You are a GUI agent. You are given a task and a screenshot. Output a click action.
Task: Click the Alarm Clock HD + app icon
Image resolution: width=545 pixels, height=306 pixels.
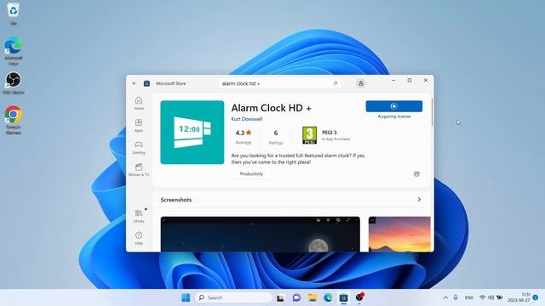click(x=192, y=133)
